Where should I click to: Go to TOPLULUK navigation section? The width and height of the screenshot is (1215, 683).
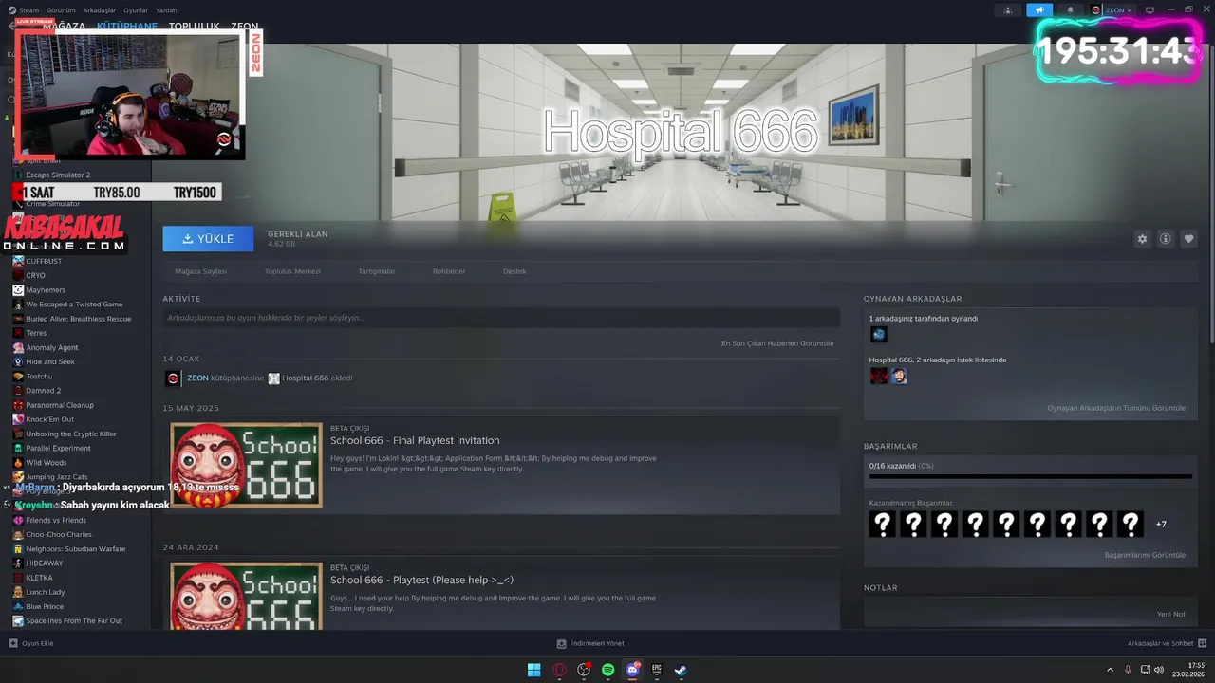[194, 27]
